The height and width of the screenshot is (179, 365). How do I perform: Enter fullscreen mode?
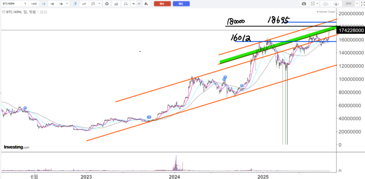[x=363, y=4]
